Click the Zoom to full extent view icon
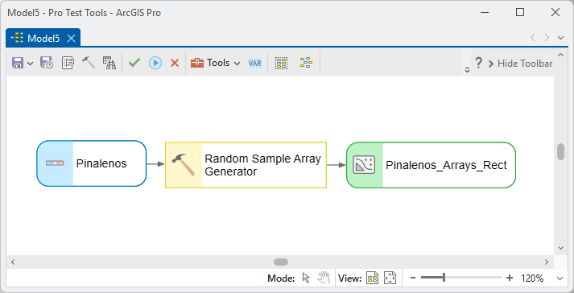 pyautogui.click(x=390, y=279)
